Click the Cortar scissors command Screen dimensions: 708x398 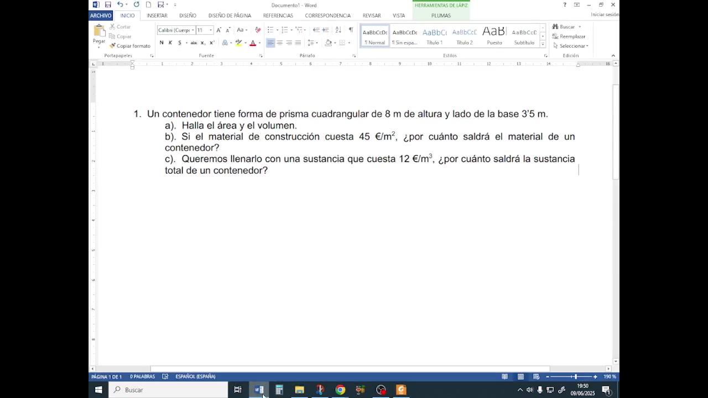click(120, 27)
